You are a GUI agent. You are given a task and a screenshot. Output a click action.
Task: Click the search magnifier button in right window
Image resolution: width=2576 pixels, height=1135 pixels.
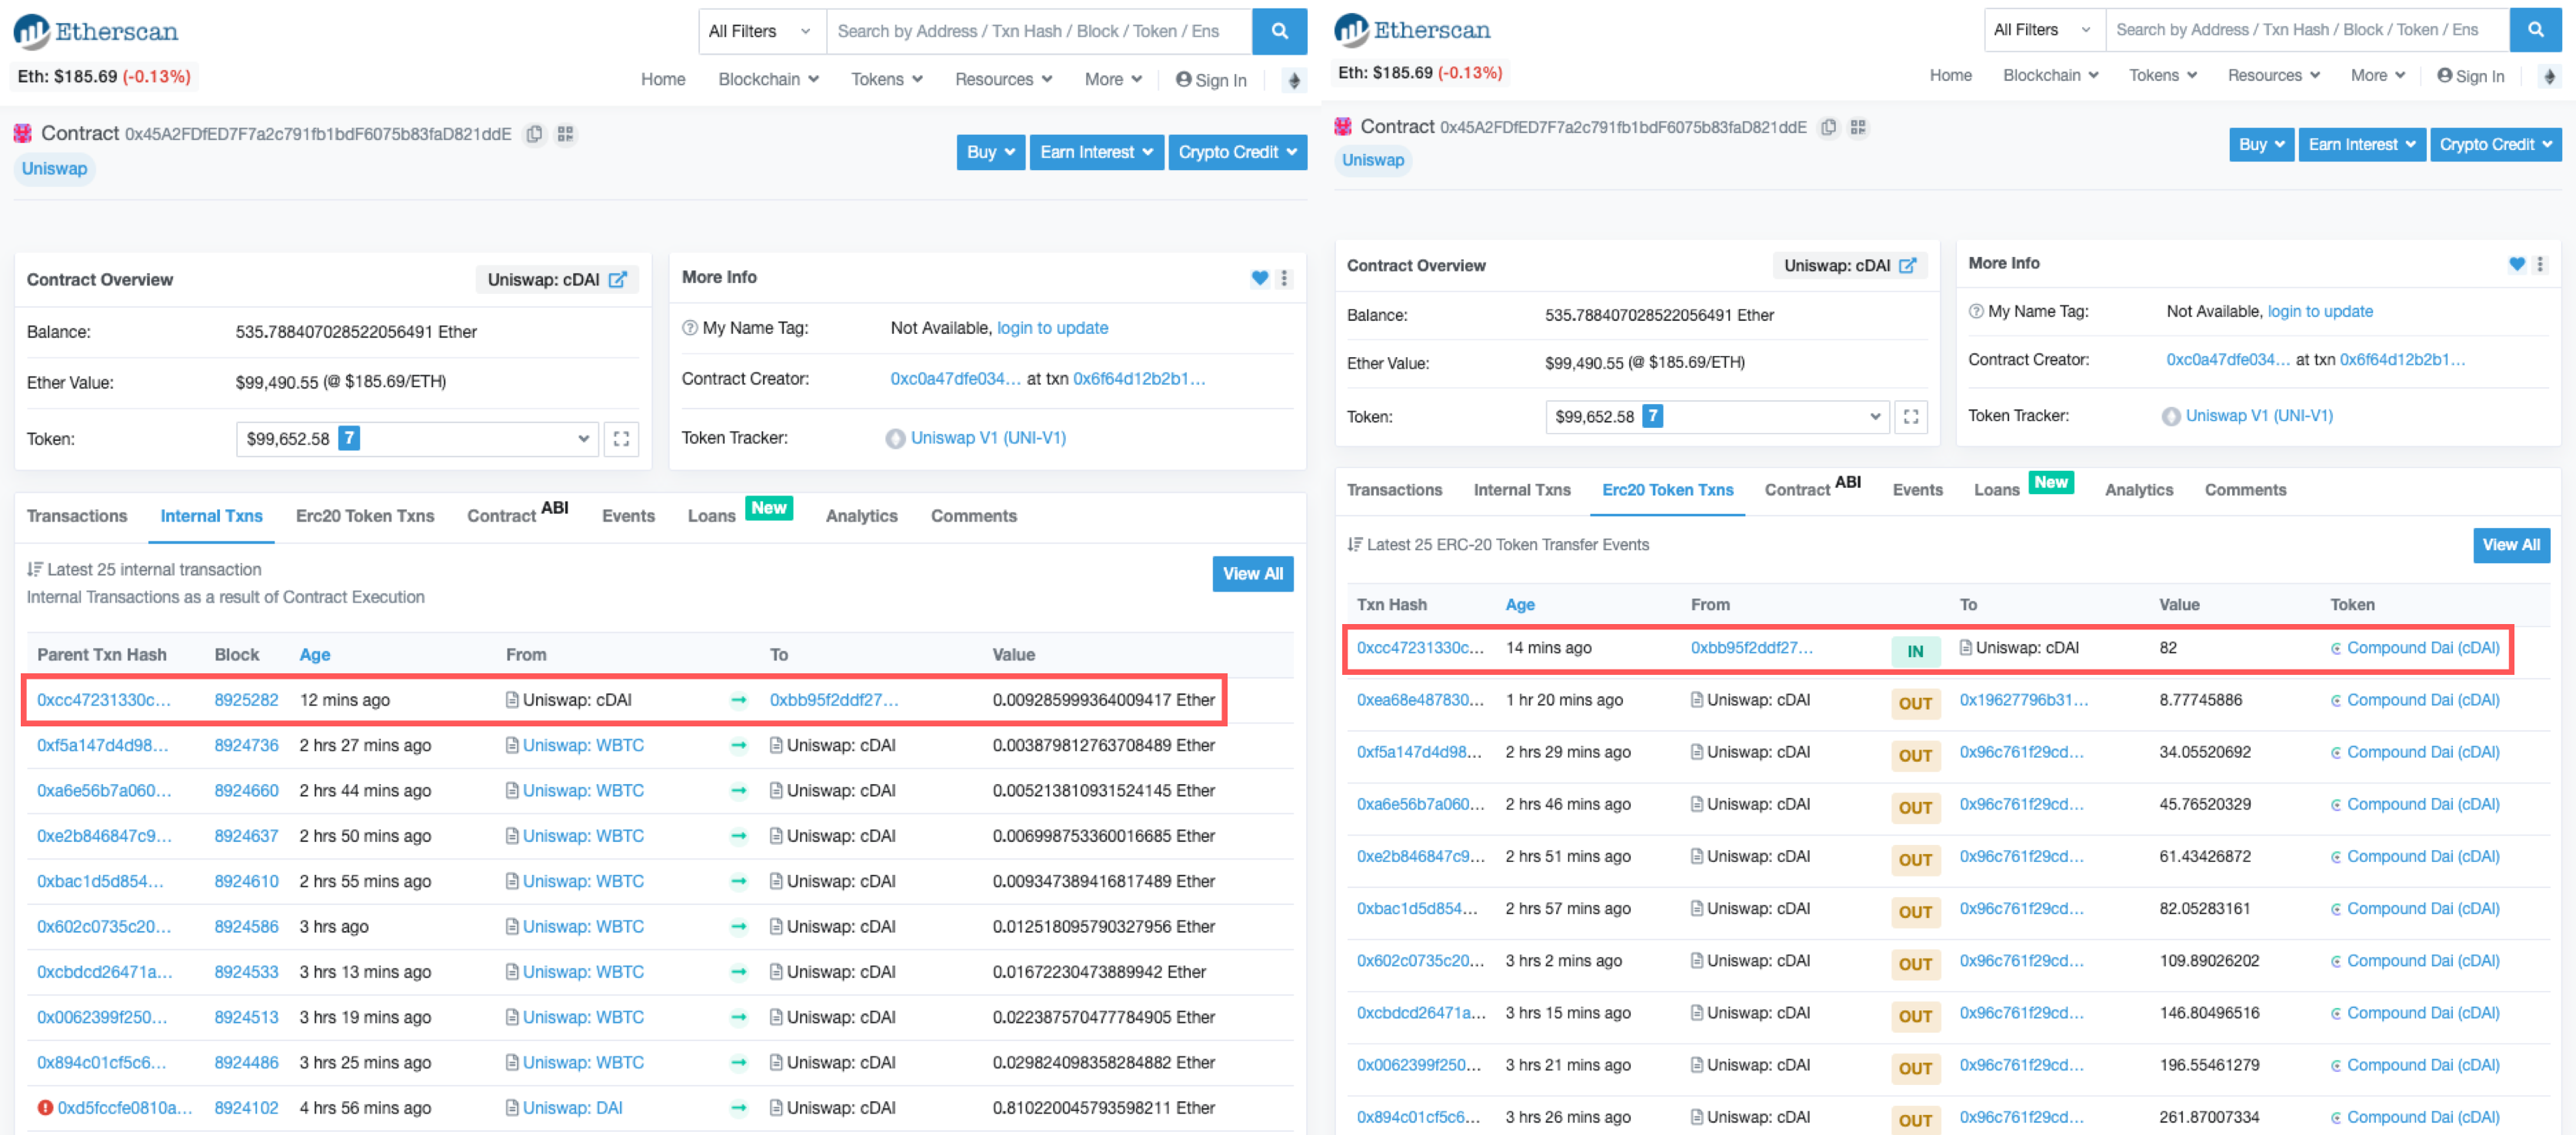coord(2536,30)
